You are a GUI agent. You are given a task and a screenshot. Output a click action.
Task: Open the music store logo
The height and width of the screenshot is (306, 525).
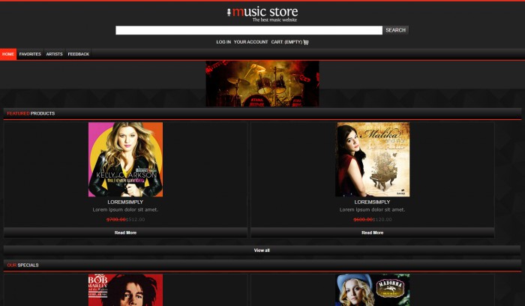click(x=262, y=14)
